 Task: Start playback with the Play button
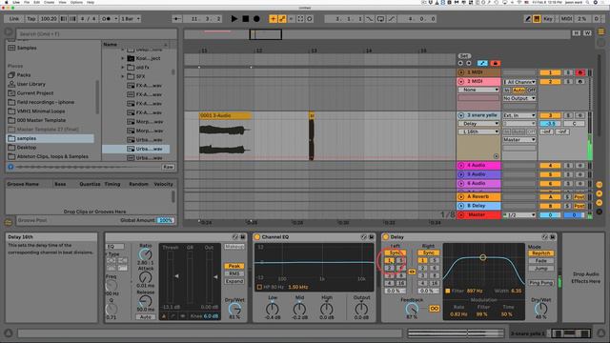tap(234, 19)
